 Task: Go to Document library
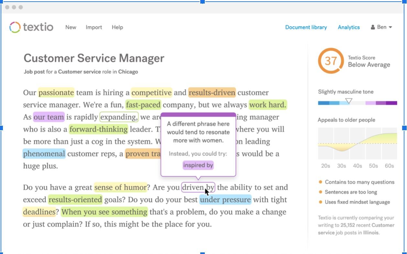(x=306, y=27)
